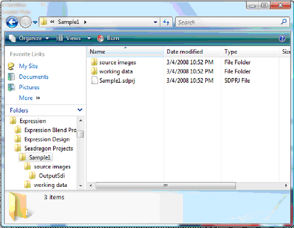The image size is (294, 228).
Task: Select working data folder in file list
Action: [x=112, y=71]
